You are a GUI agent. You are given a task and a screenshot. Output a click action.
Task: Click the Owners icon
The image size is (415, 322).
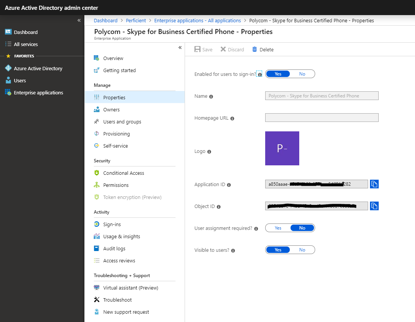(x=96, y=109)
